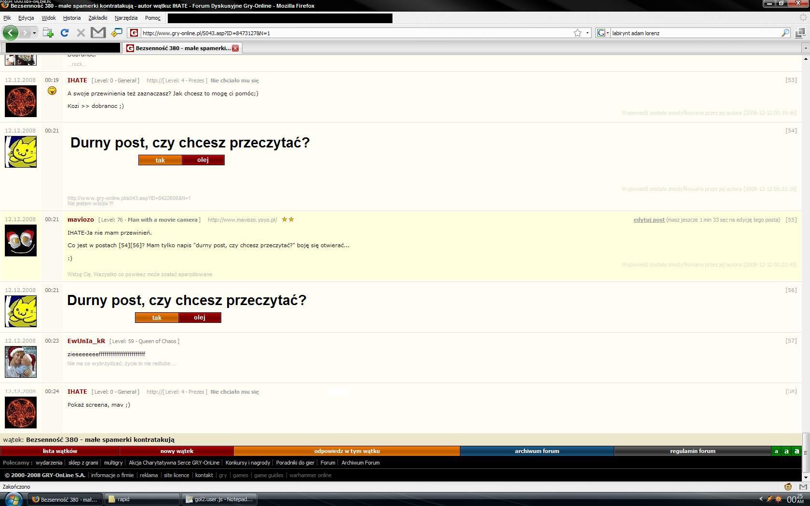Select the medium font size 'a' button

click(x=786, y=452)
